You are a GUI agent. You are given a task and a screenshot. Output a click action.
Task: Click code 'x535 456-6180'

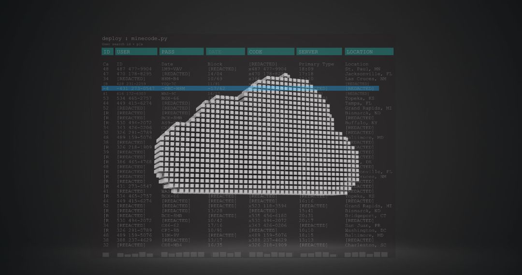(x=267, y=216)
